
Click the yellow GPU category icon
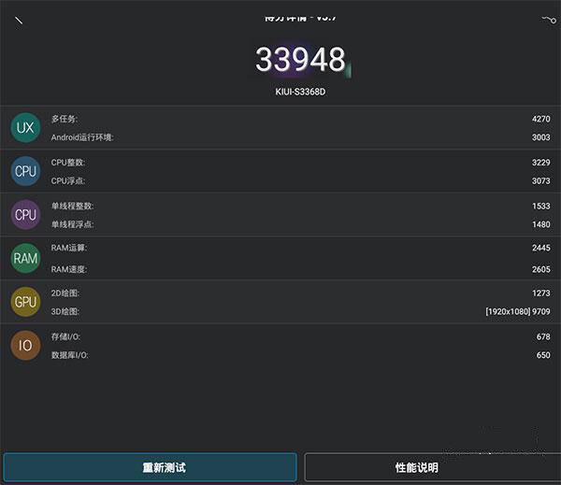pyautogui.click(x=25, y=302)
